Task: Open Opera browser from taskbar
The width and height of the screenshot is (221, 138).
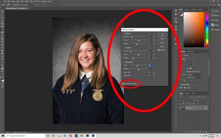Action: [x=71, y=136]
